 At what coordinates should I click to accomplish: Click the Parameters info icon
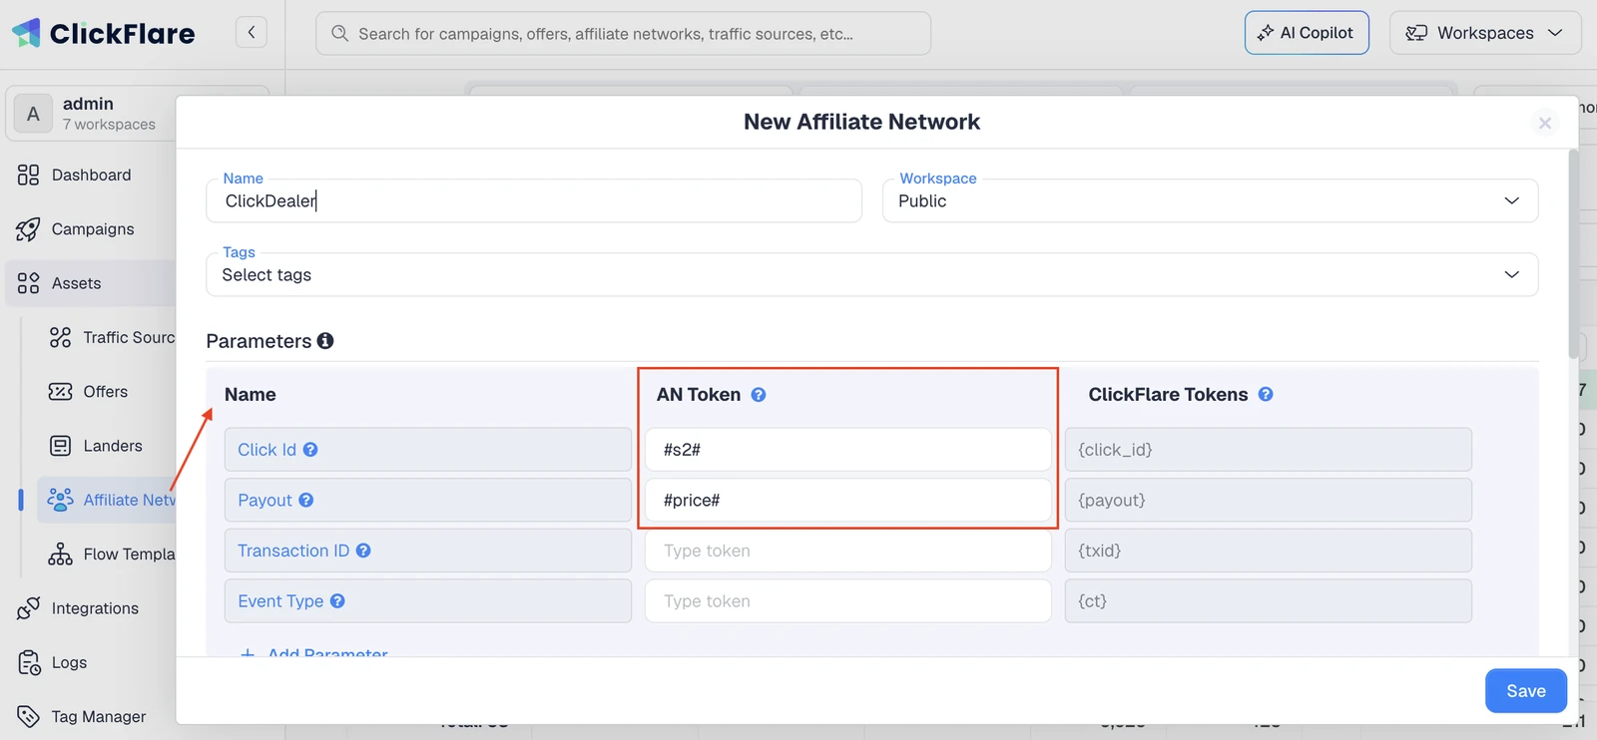pos(325,341)
